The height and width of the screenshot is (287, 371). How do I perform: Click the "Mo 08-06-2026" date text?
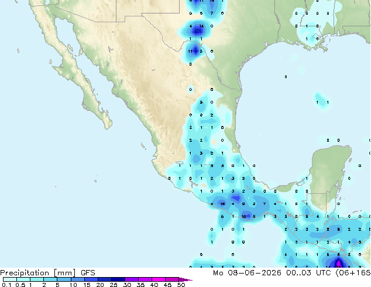(247, 273)
